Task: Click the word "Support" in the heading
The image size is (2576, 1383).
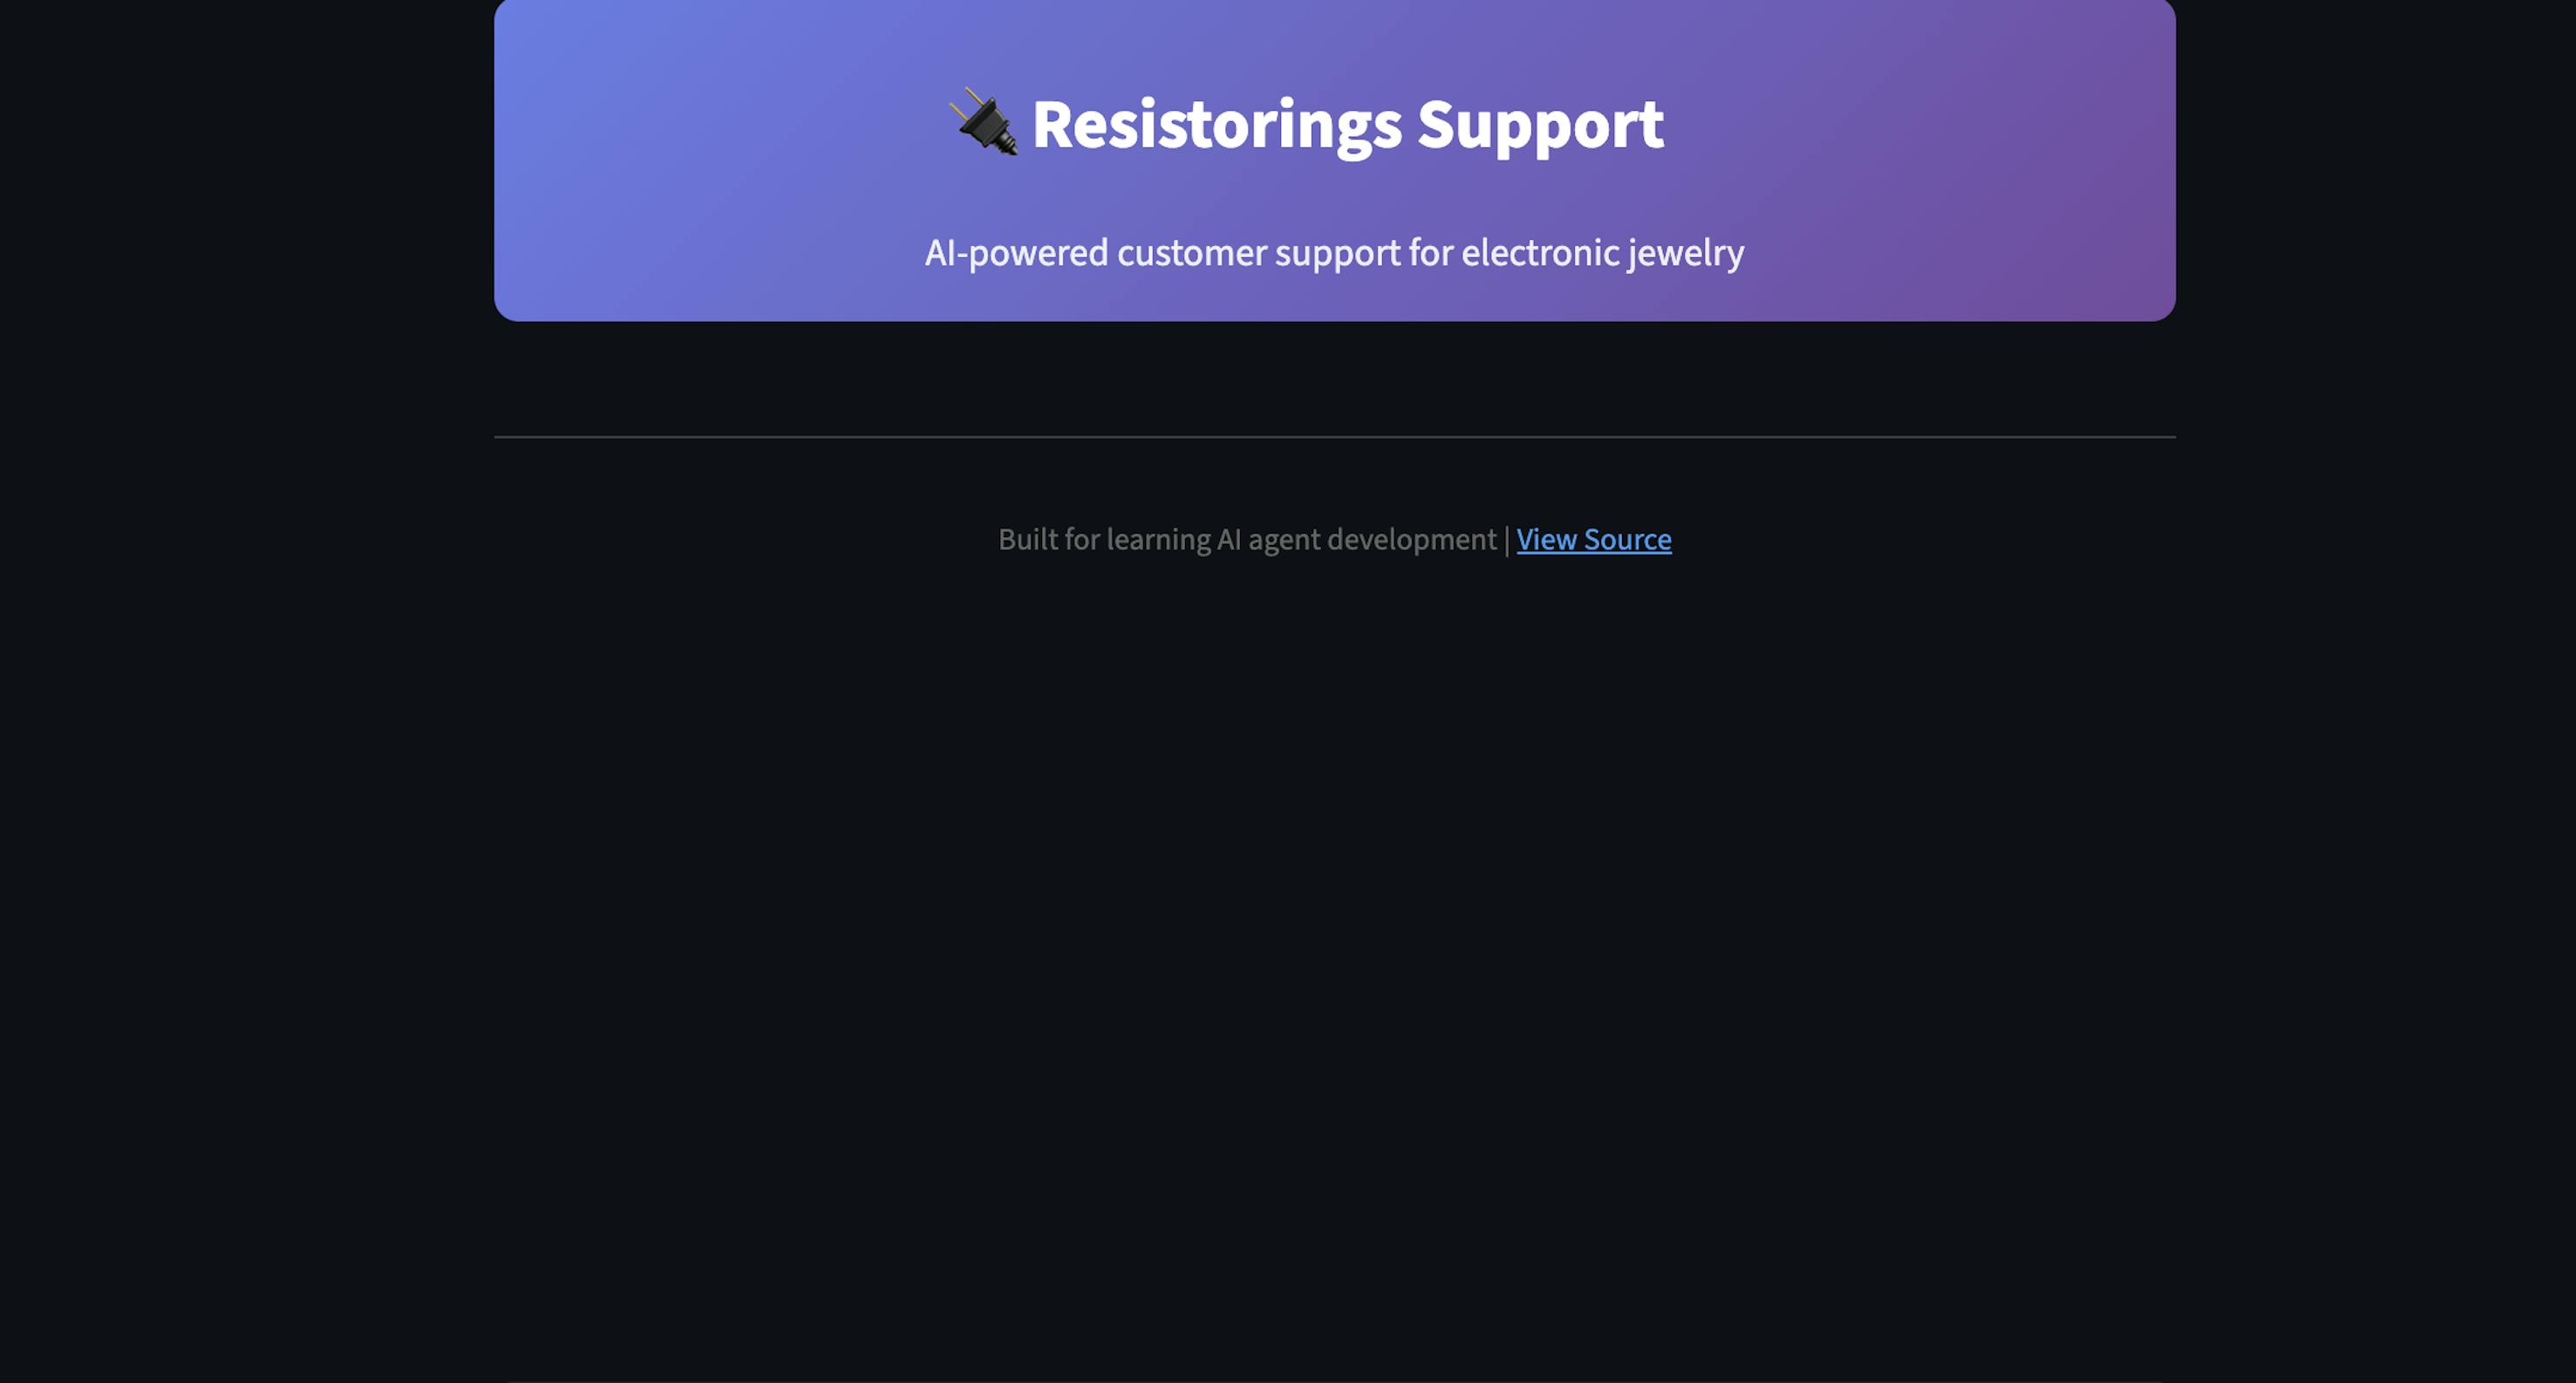Action: click(1540, 125)
